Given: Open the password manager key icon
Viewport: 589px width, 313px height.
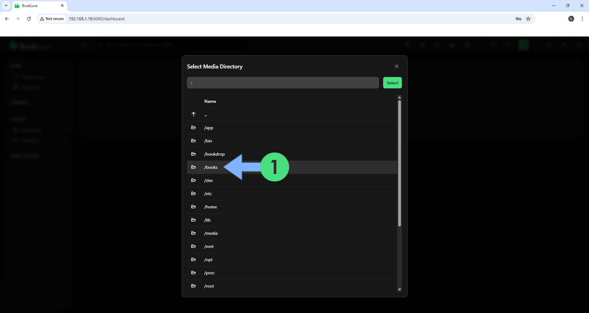Looking at the screenshot, I should 518,19.
